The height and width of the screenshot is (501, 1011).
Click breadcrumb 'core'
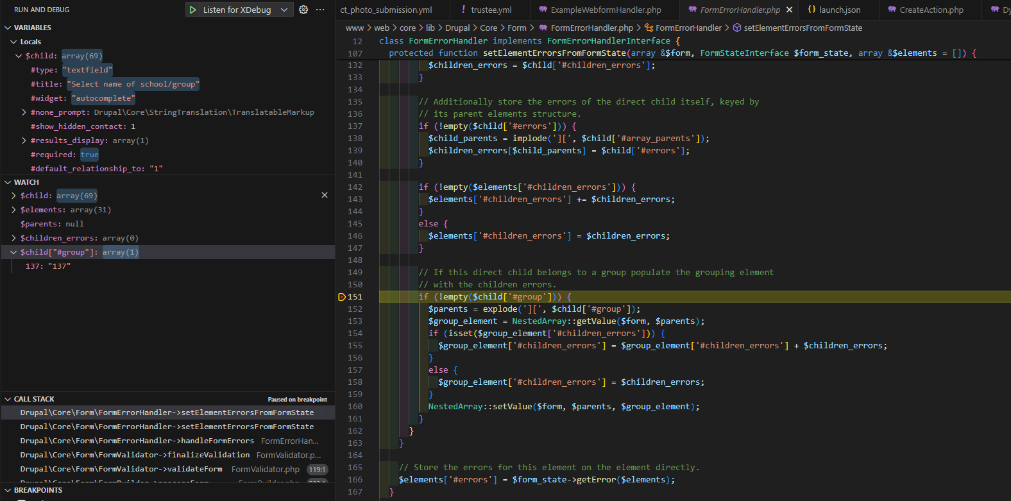tap(407, 28)
